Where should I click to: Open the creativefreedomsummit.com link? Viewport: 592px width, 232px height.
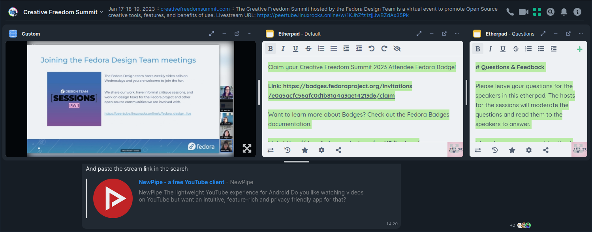click(195, 9)
